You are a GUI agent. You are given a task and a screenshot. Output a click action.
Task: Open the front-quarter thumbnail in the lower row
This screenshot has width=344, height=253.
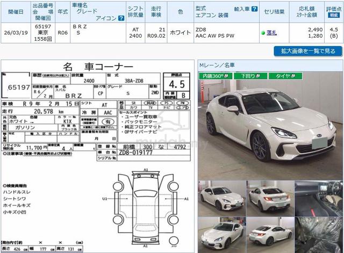coord(222,235)
